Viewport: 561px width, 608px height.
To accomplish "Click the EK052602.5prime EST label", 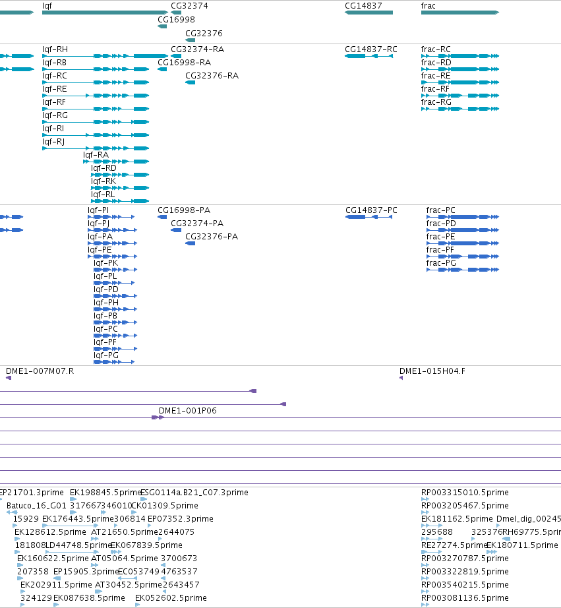I will coord(171,598).
